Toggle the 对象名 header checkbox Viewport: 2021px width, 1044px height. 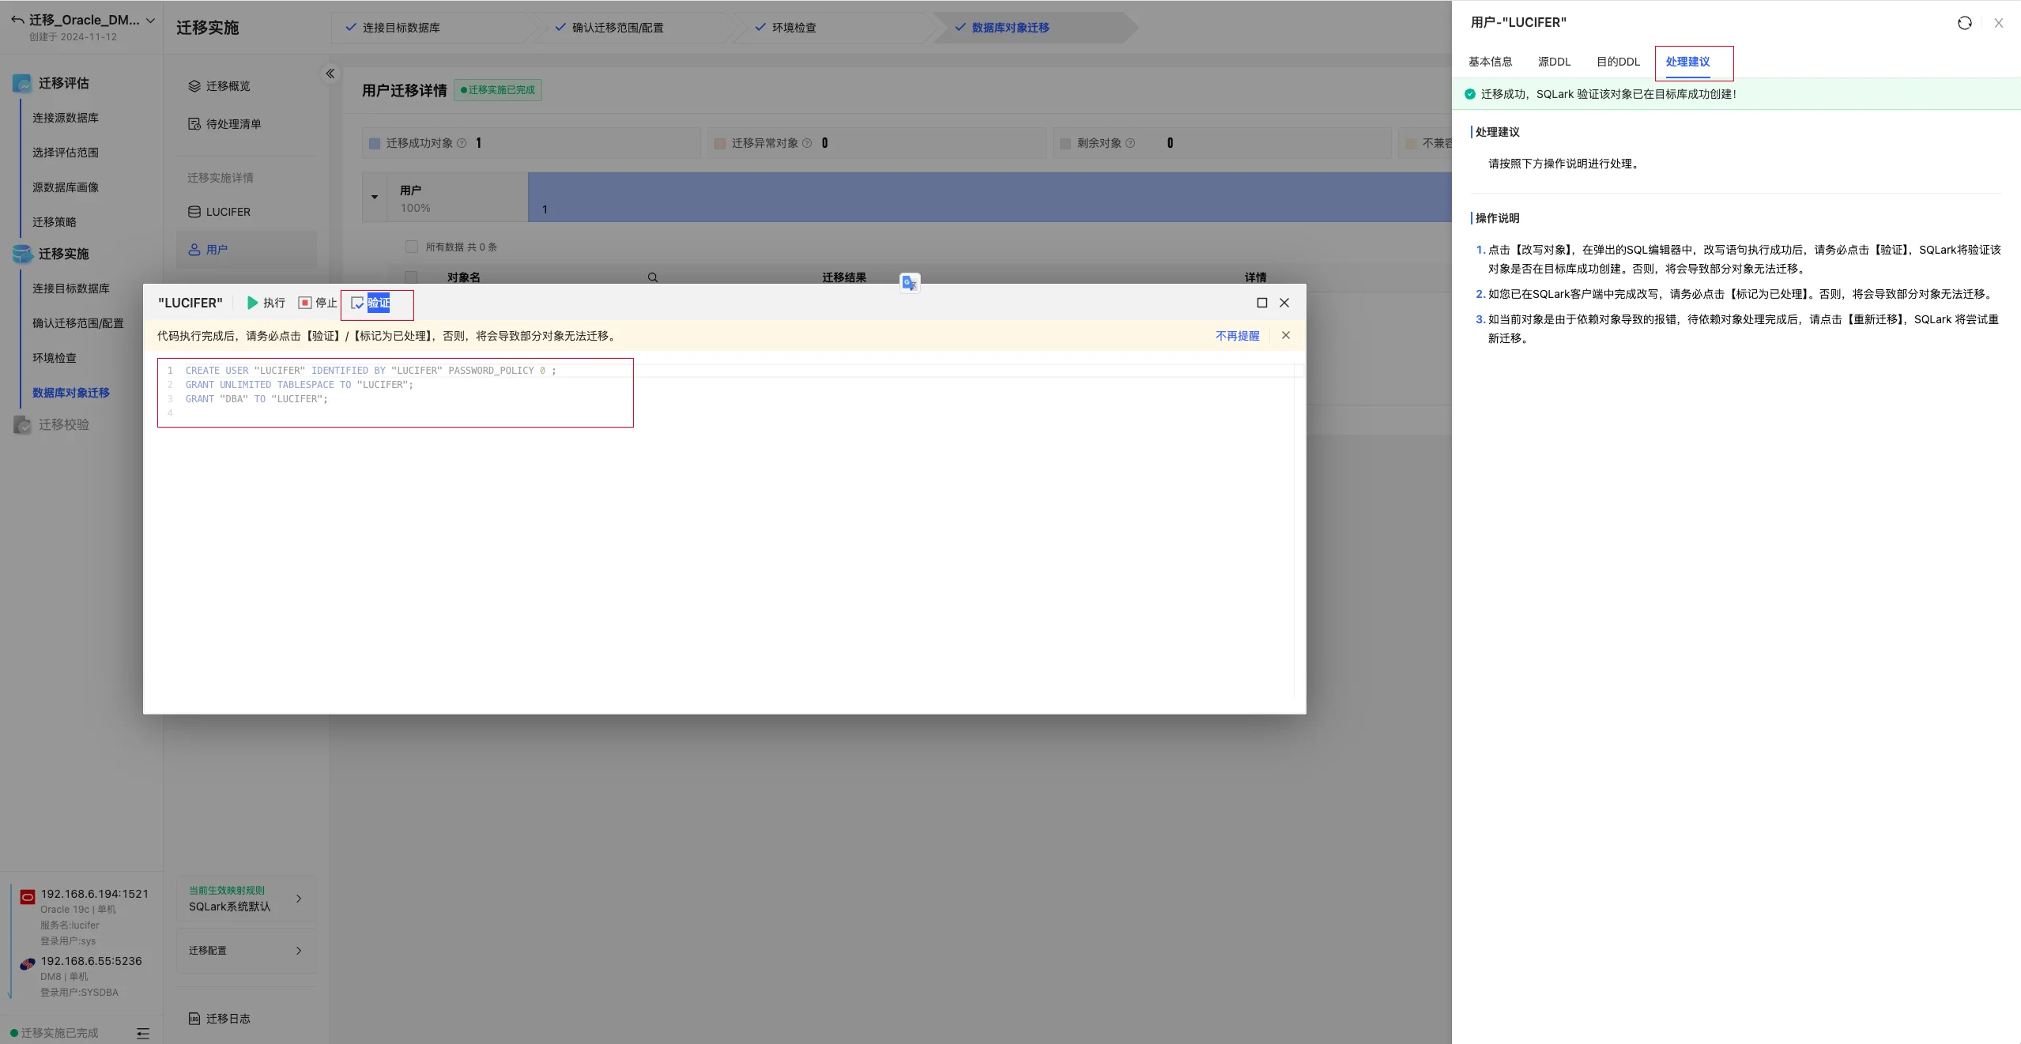click(411, 277)
